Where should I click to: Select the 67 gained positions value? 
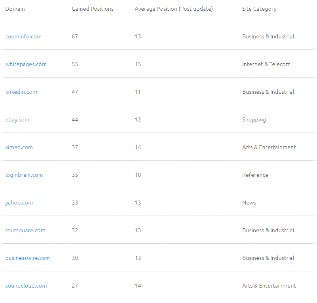tap(75, 36)
